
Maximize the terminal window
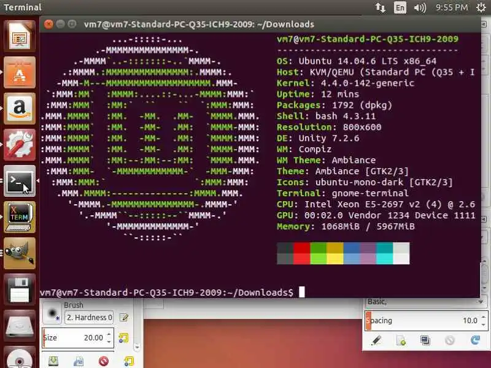coord(72,24)
